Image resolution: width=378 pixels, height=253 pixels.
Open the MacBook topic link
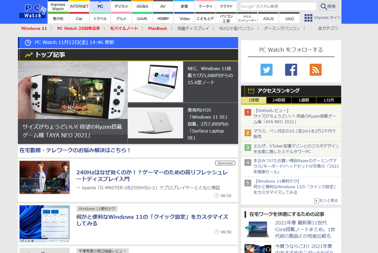click(157, 28)
